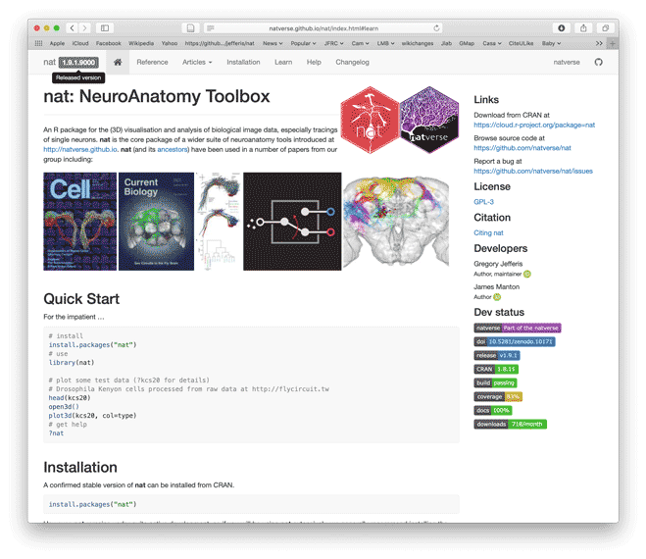Click the Safari Share icon
The width and height of the screenshot is (646, 559).
(x=584, y=28)
